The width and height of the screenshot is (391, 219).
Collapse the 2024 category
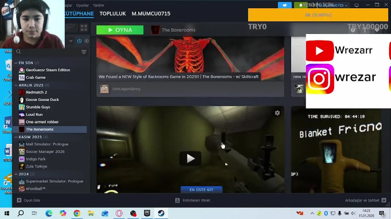(x=16, y=174)
